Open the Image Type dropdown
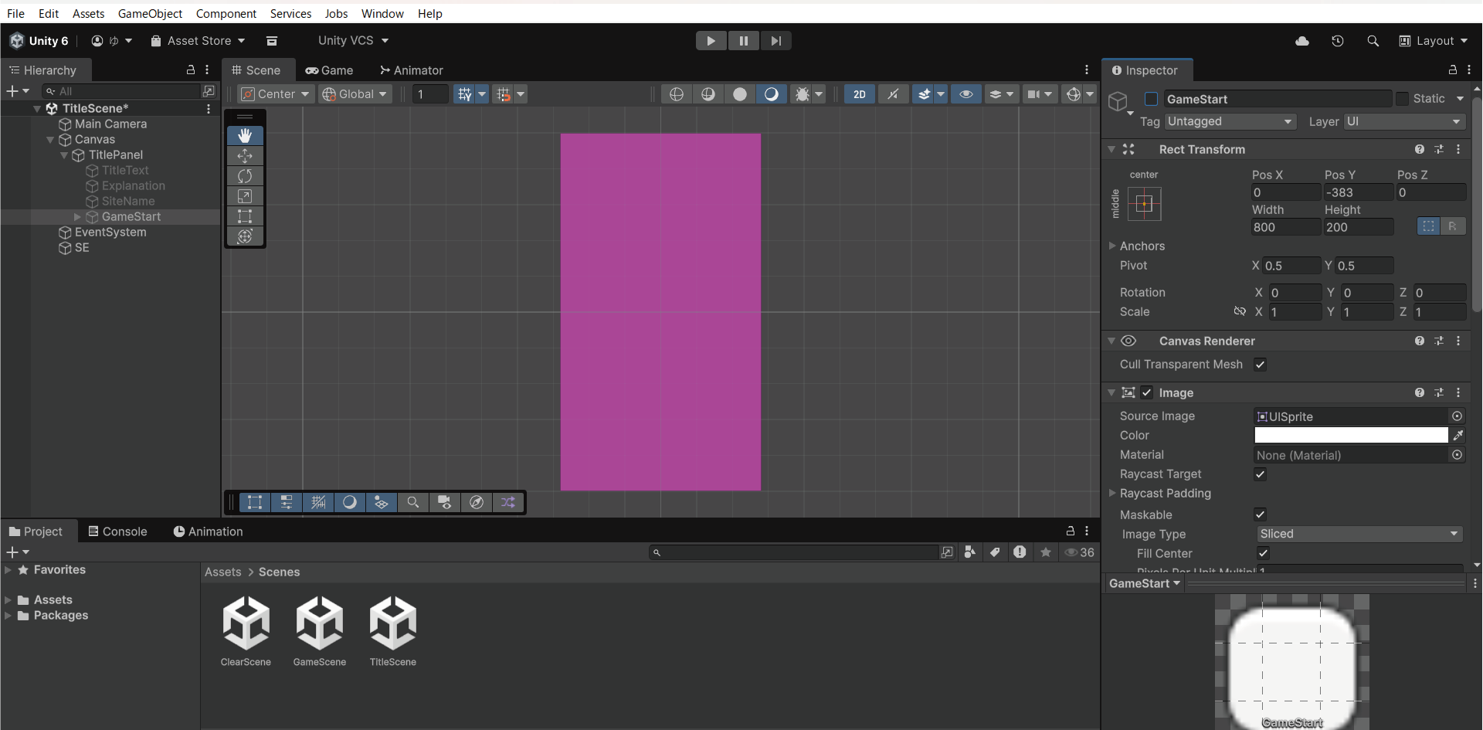Screen dimensions: 1483x730 pyautogui.click(x=1359, y=534)
